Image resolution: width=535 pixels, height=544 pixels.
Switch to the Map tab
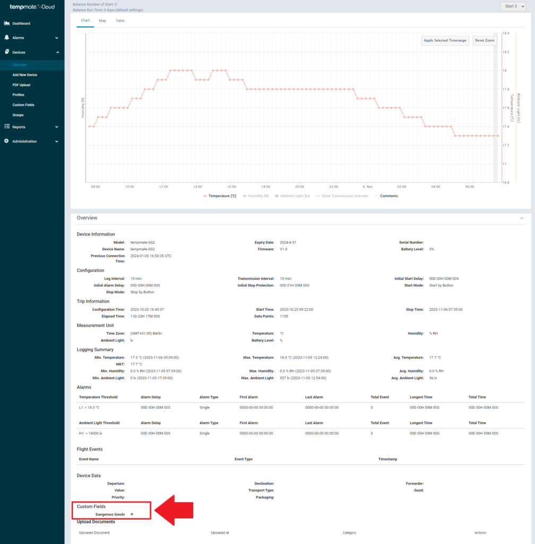102,21
